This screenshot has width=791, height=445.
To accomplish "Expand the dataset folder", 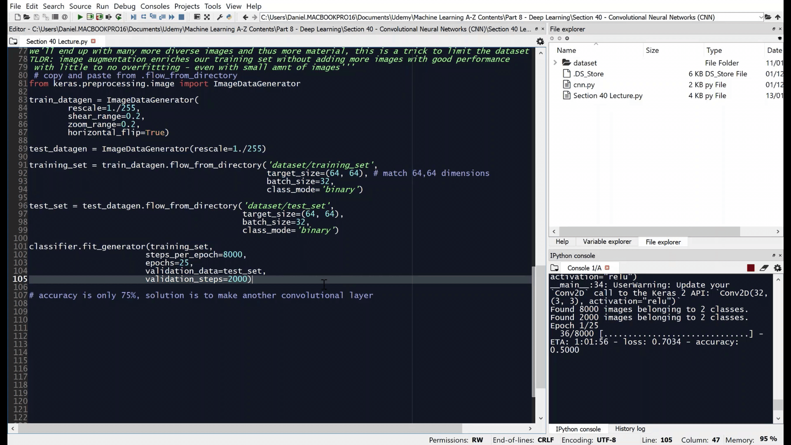I will coord(555,63).
